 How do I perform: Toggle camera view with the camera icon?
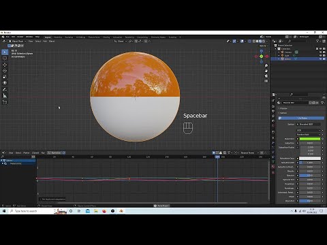pos(266,76)
